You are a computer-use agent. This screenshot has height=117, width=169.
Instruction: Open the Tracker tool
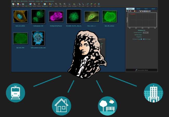[69, 4]
